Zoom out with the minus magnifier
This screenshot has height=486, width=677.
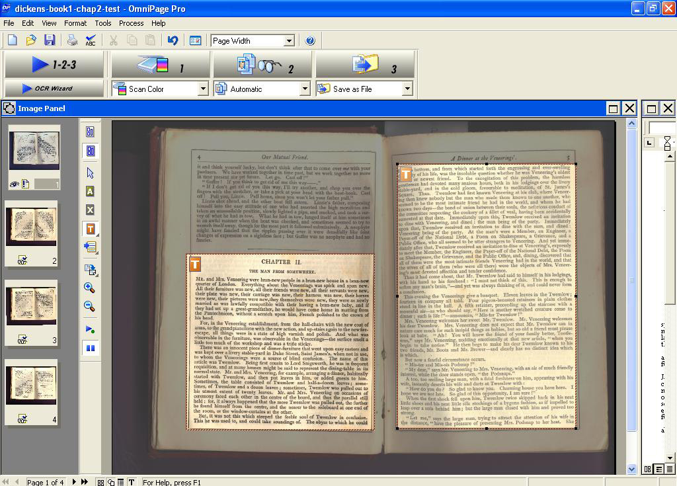pyautogui.click(x=89, y=306)
